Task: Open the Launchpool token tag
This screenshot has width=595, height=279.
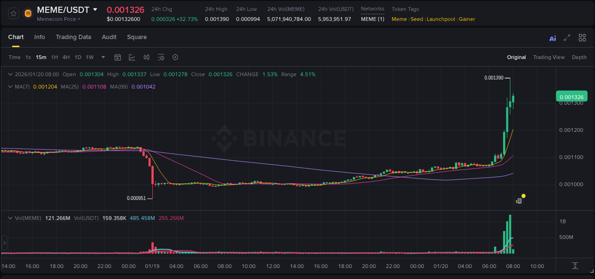Action: pyautogui.click(x=441, y=19)
